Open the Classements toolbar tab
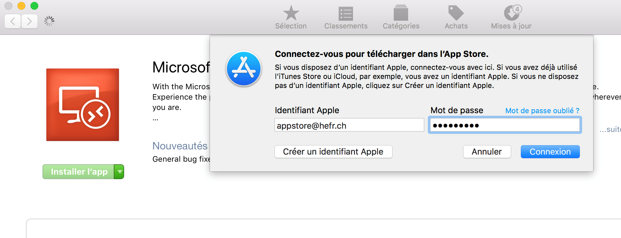 tap(346, 17)
